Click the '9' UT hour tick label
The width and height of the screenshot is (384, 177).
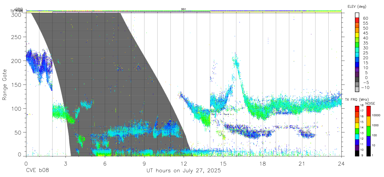[x=144, y=163]
